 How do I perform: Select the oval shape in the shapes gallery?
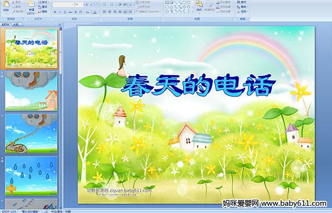pos(189,2)
